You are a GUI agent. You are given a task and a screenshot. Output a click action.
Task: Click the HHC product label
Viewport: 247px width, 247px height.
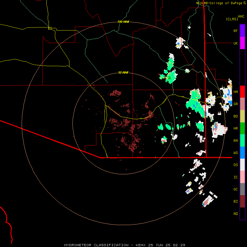pos(241,16)
